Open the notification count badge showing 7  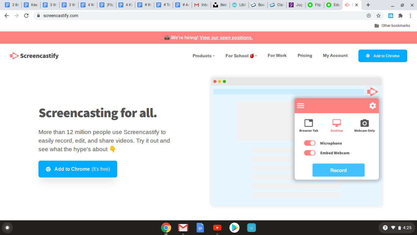click(385, 228)
